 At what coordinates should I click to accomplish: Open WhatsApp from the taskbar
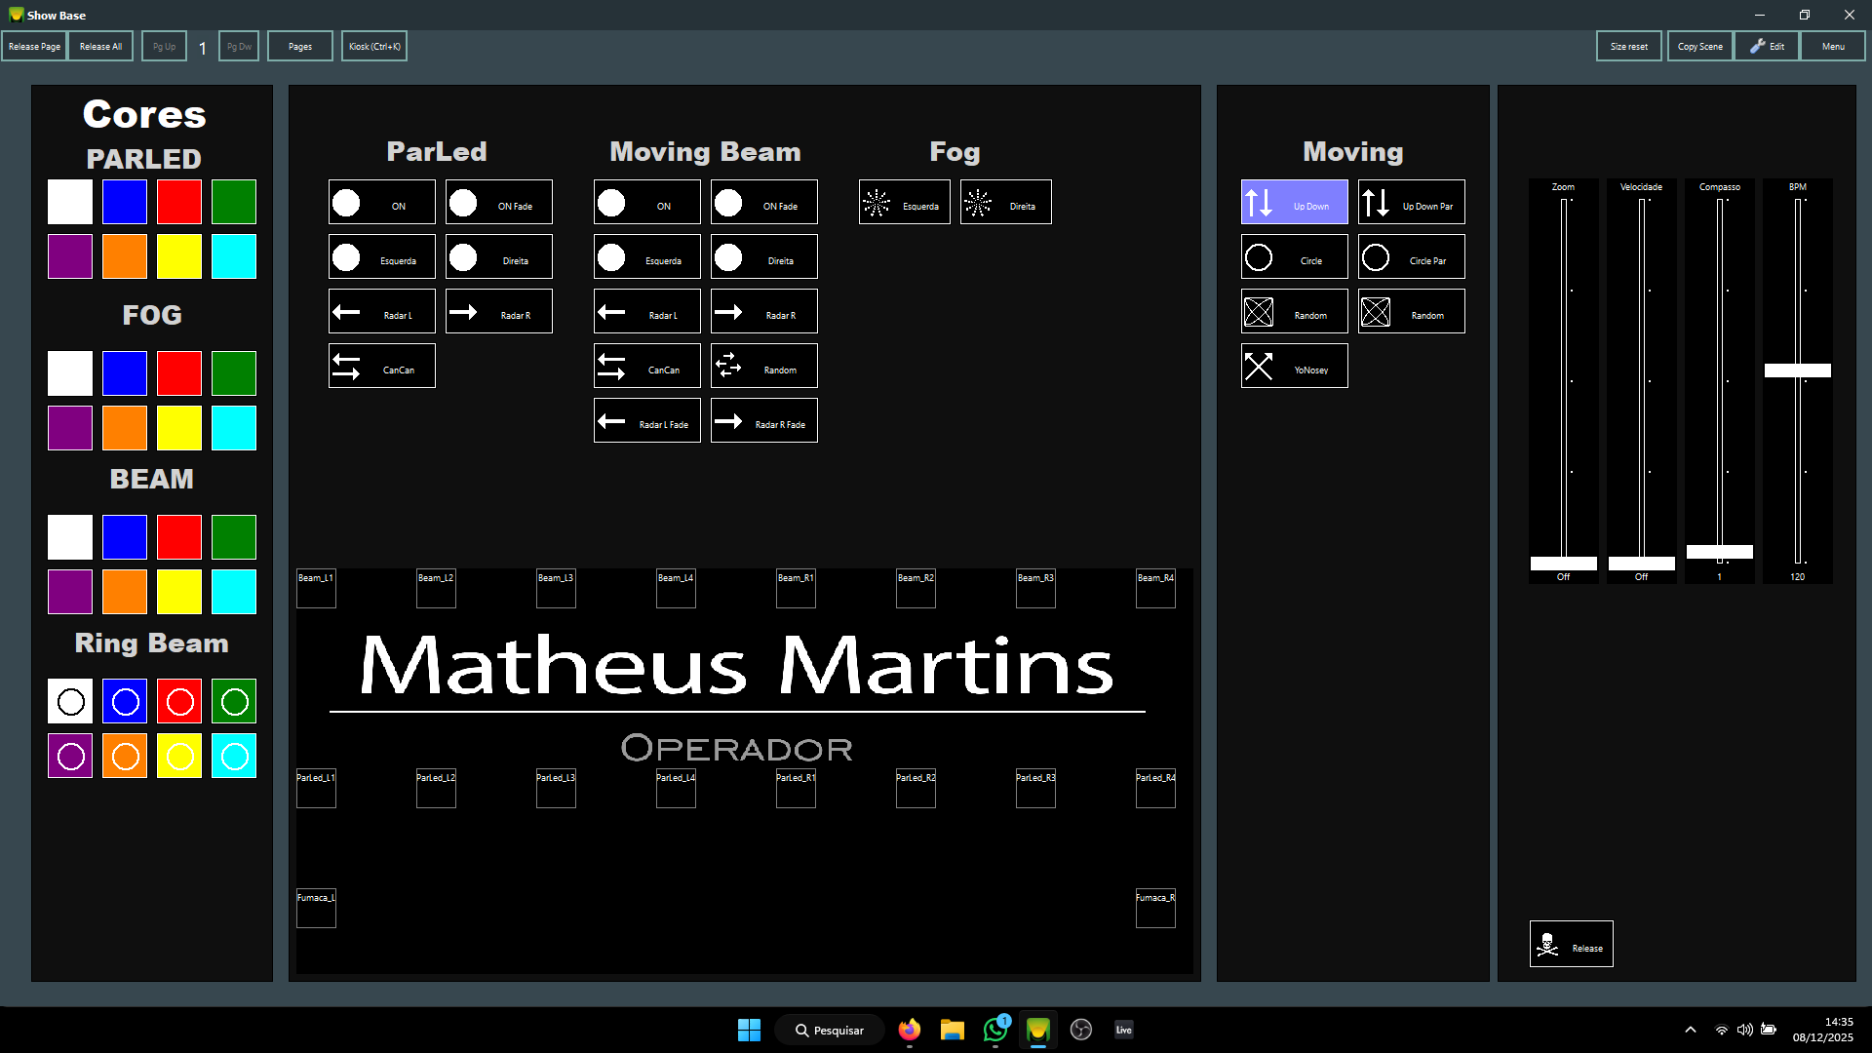point(994,1030)
